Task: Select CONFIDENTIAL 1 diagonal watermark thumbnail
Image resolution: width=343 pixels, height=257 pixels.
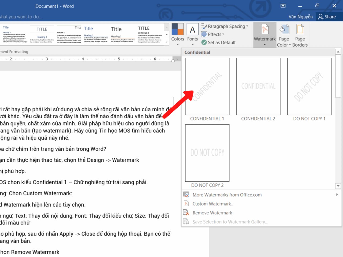Action: pyautogui.click(x=207, y=86)
